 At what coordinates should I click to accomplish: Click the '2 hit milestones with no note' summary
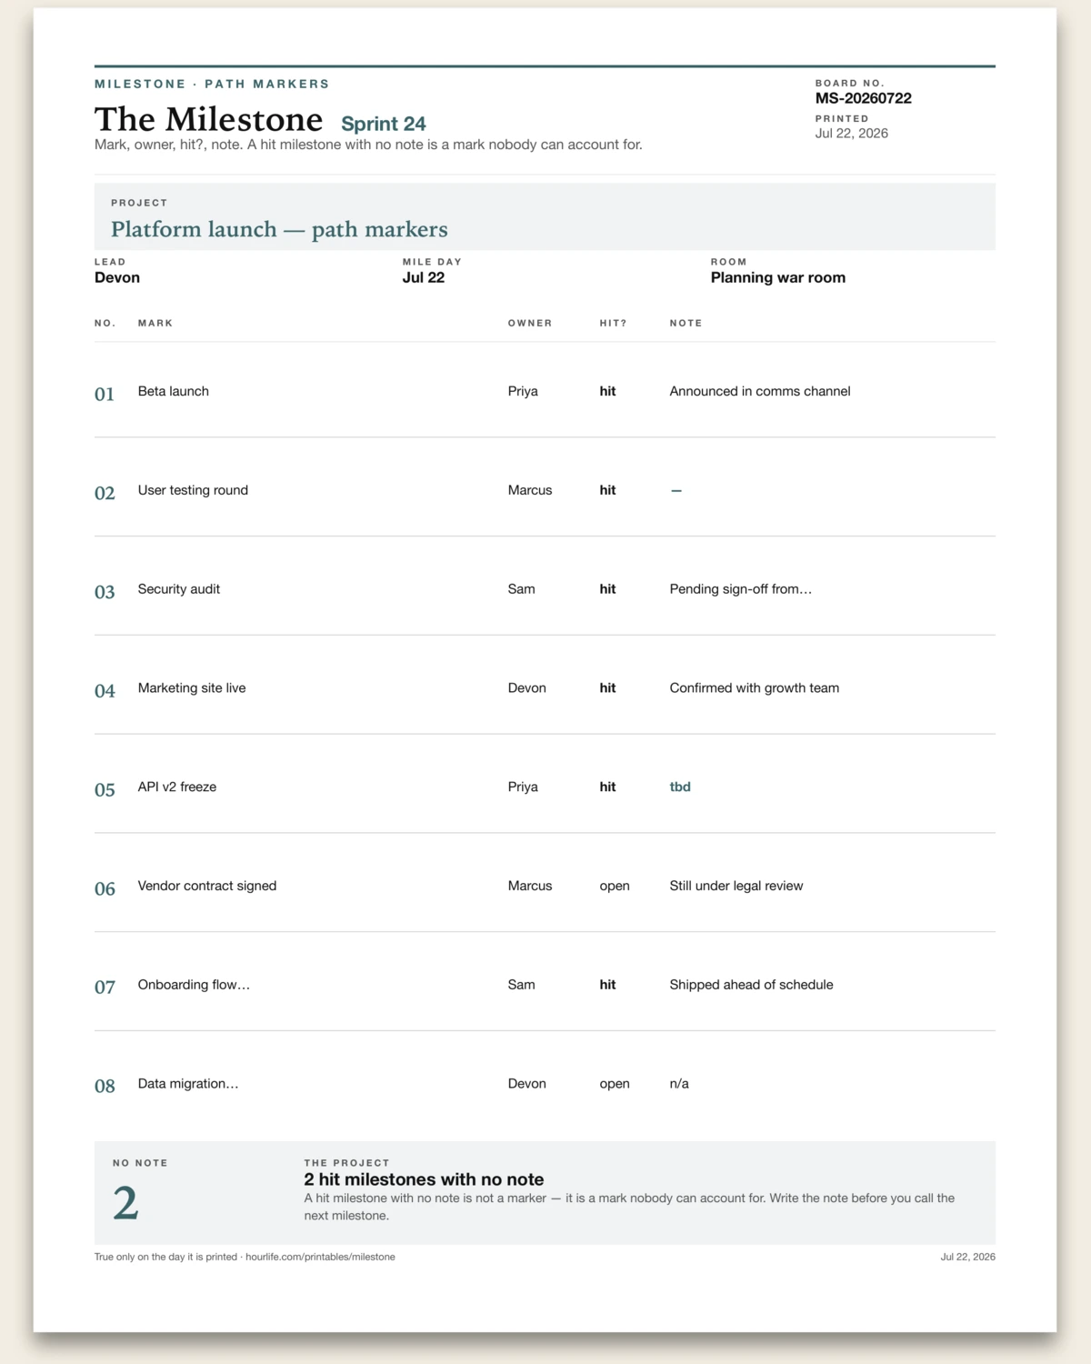(424, 1179)
